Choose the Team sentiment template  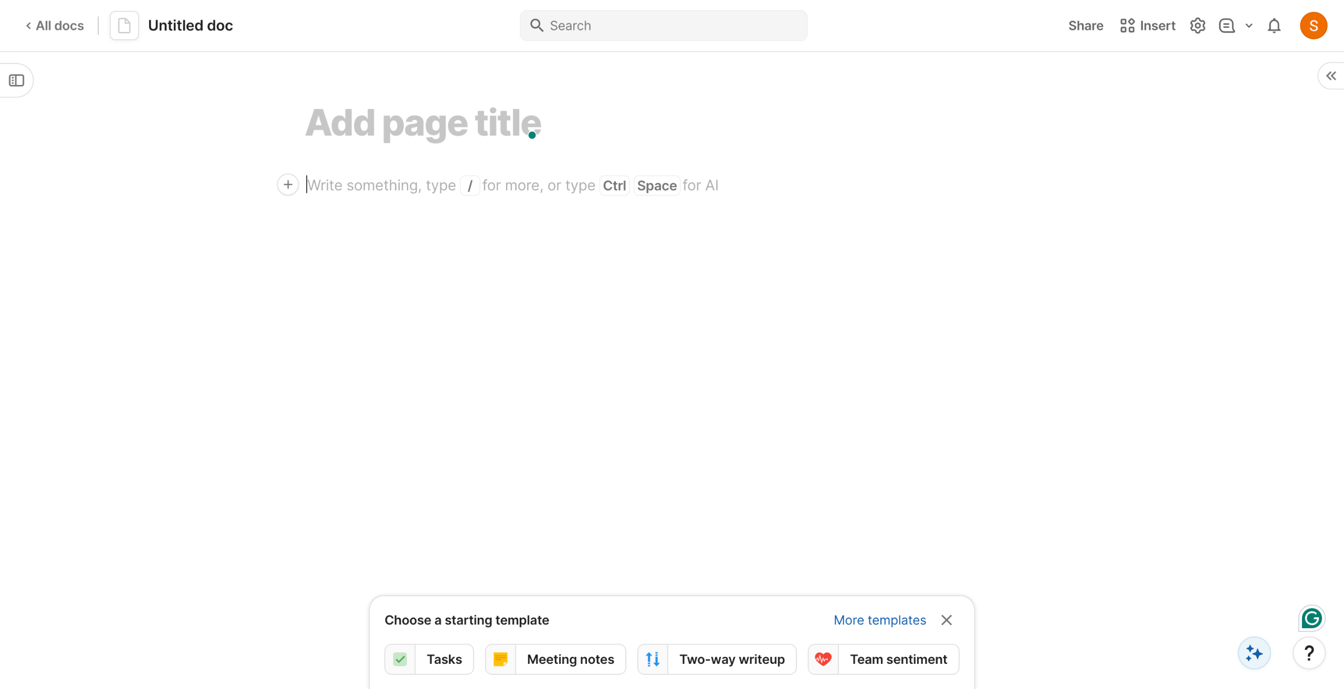click(x=883, y=659)
